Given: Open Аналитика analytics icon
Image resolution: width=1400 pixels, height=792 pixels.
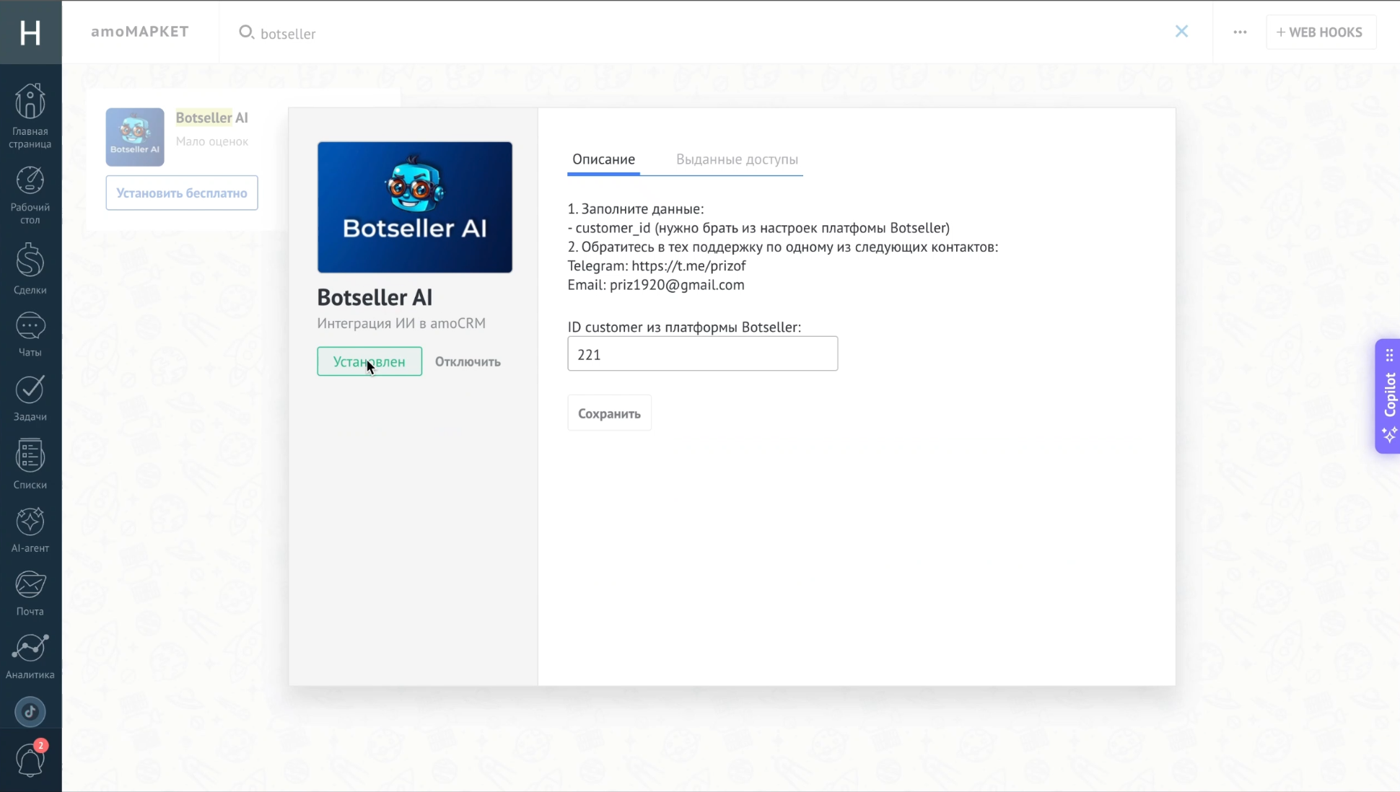Looking at the screenshot, I should (x=30, y=656).
